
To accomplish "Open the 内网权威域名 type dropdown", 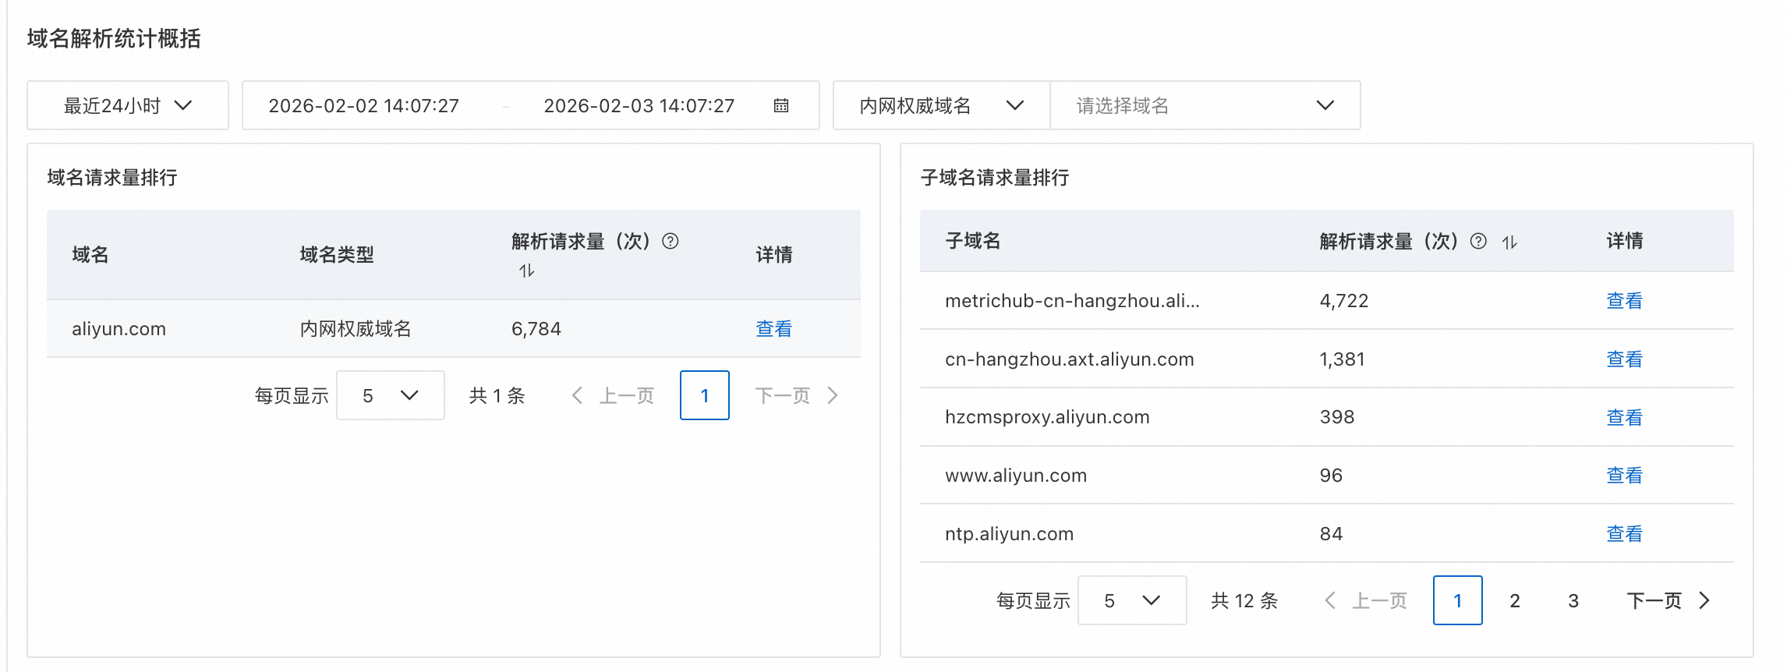I will [942, 105].
